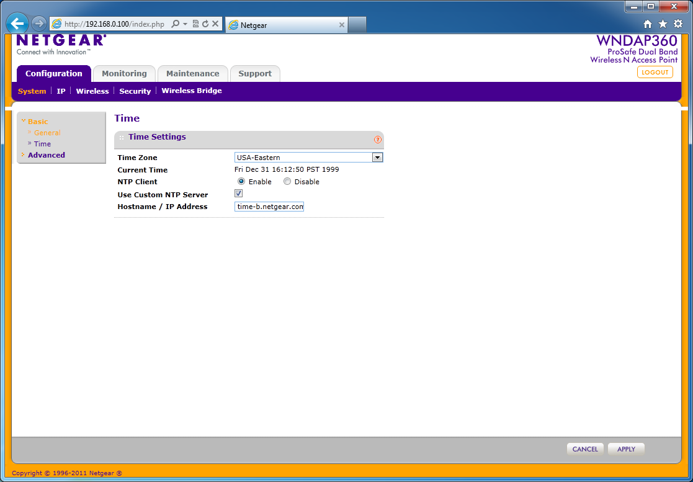Screen dimensions: 693x482
Task: Maximize the browser window
Action: coord(651,6)
